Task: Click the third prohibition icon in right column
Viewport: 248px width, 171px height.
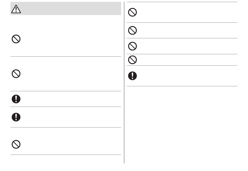Action: 132,46
